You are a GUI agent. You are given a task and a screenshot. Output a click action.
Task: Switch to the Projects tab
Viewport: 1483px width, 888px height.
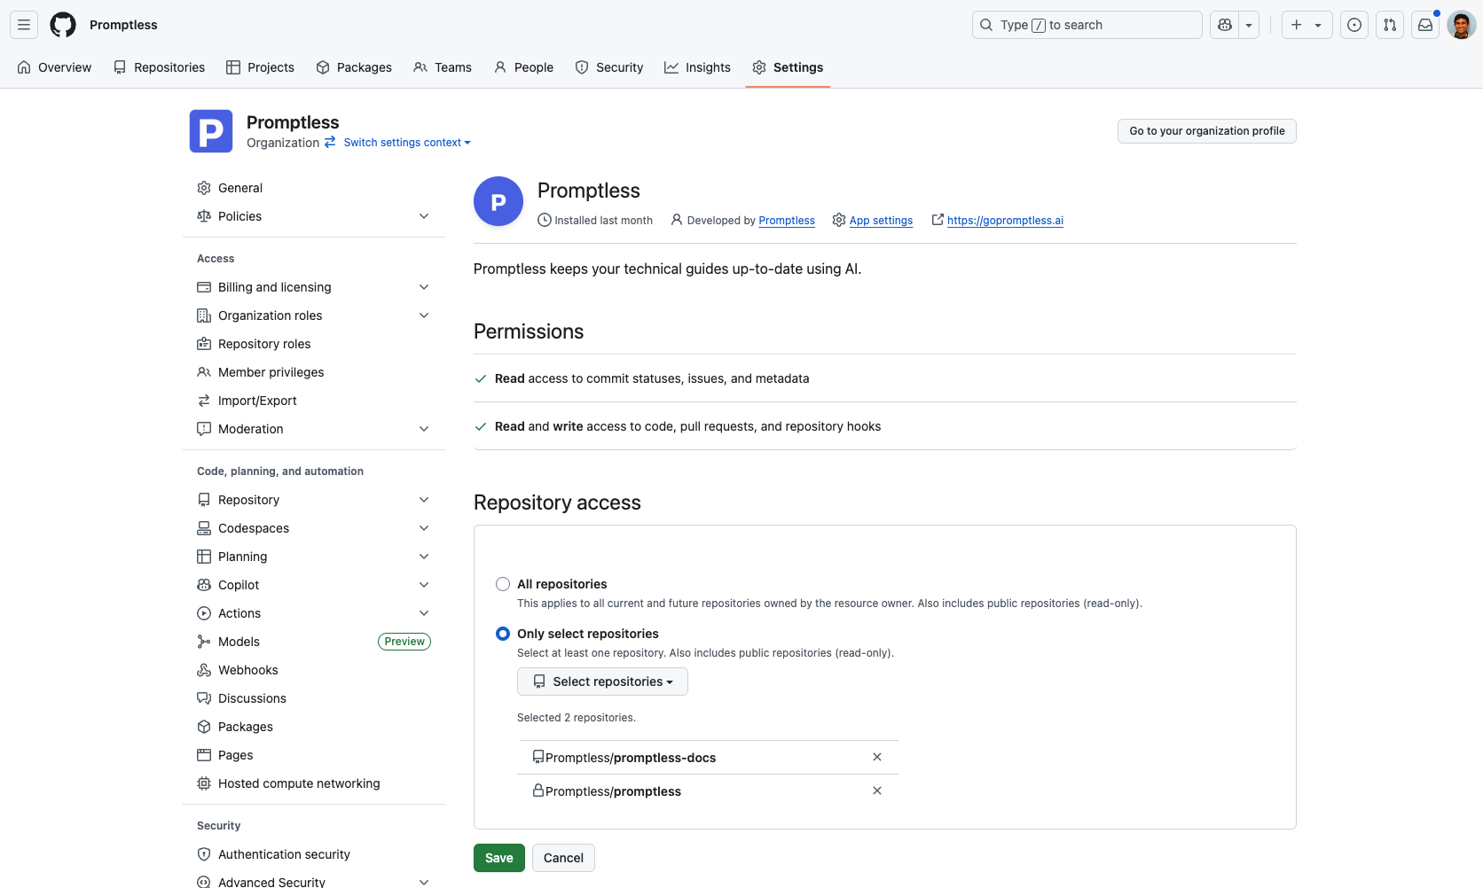click(260, 67)
